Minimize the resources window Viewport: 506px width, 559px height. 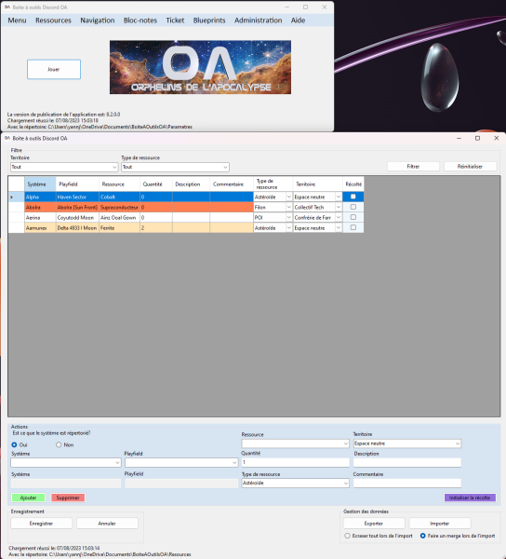point(459,138)
